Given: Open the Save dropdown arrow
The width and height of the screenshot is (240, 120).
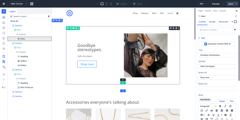Looking at the screenshot, I should click(x=237, y=4).
